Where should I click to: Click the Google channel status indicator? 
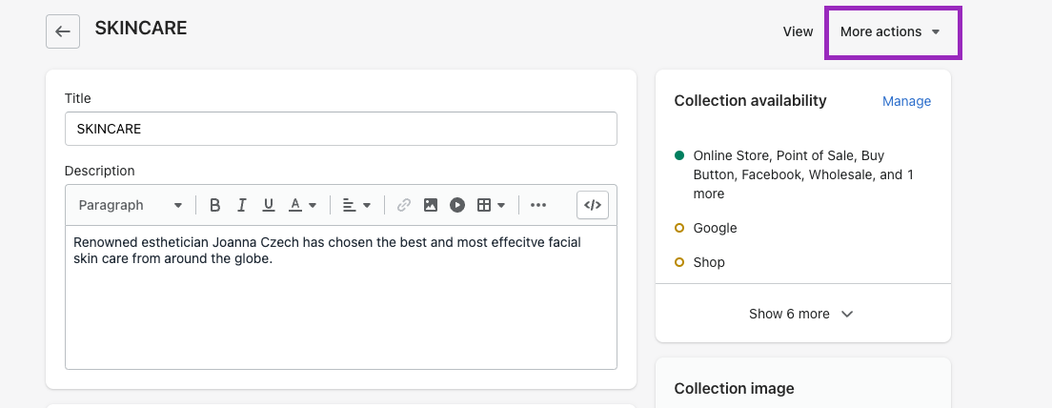[679, 228]
